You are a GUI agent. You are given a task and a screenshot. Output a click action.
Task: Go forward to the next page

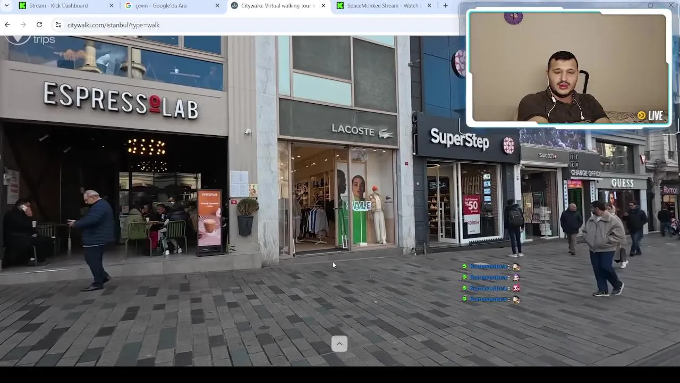23,24
